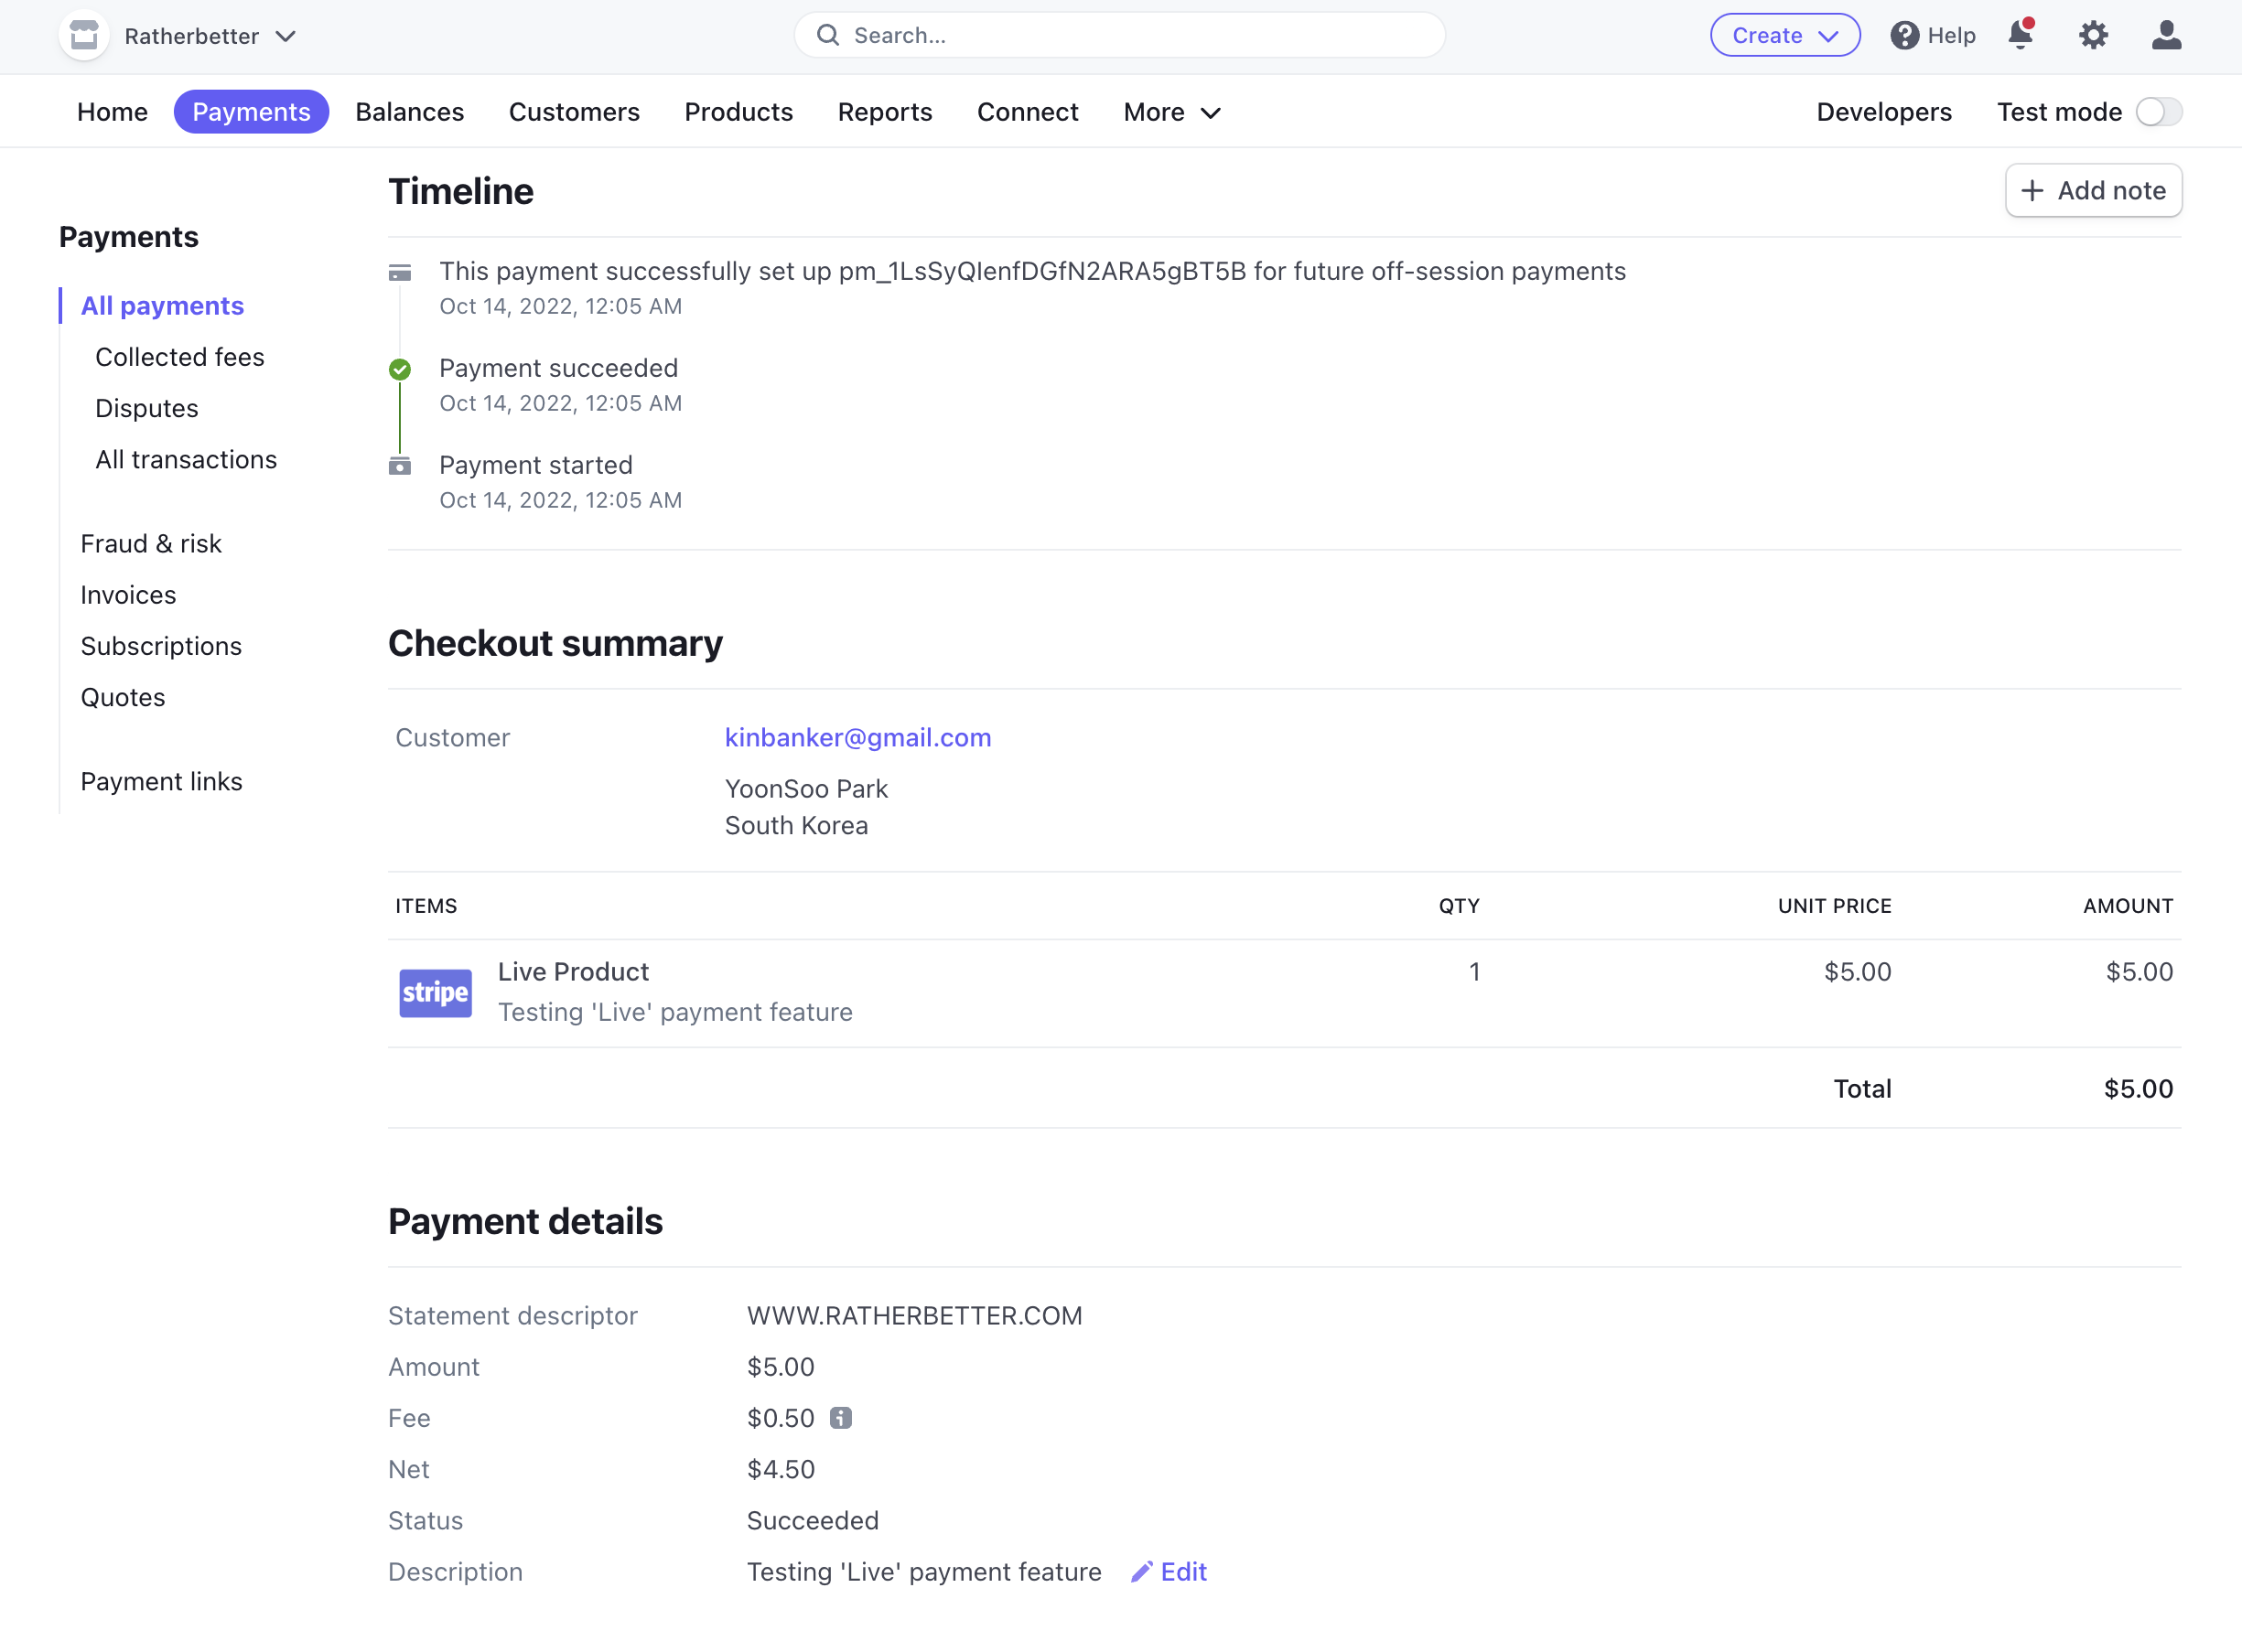Expand the Ratherbetter account dropdown

click(286, 36)
